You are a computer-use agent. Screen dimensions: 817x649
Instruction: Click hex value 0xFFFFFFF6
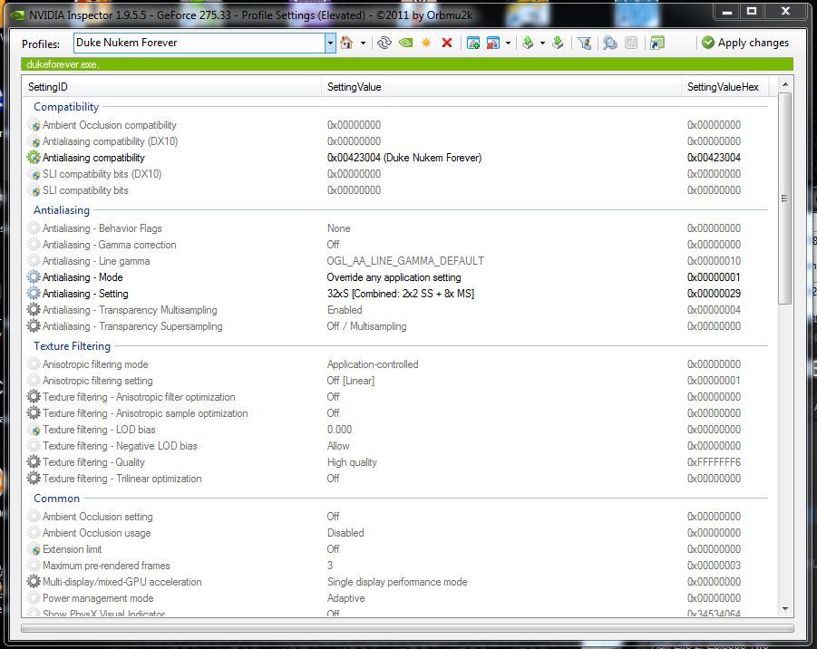(714, 462)
